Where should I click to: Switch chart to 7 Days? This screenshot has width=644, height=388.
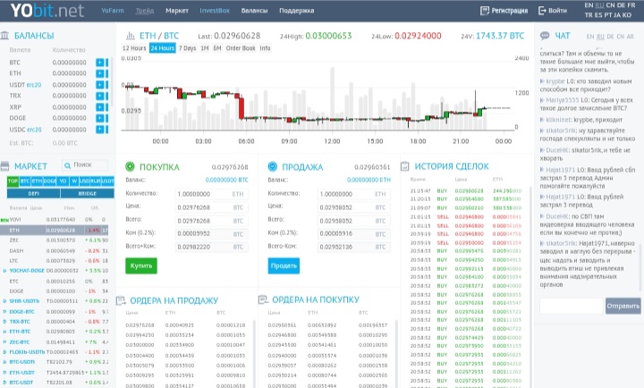(187, 48)
